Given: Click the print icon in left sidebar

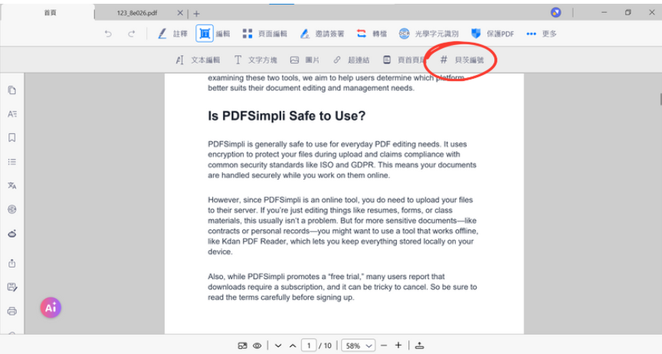Looking at the screenshot, I should click(11, 311).
